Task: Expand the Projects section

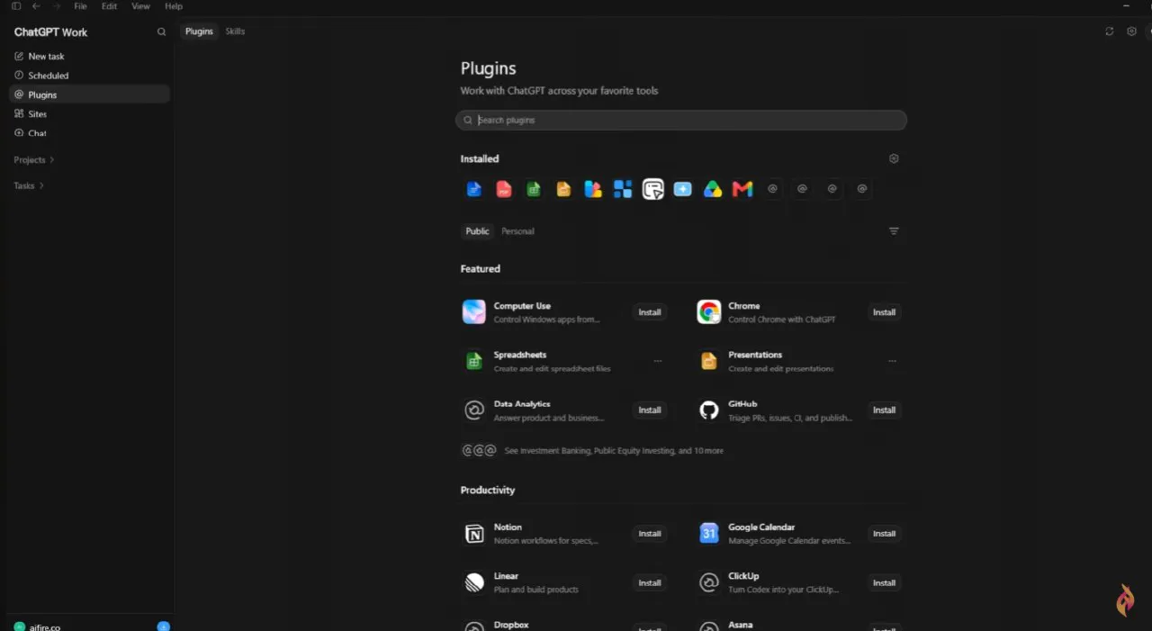Action: pos(34,159)
